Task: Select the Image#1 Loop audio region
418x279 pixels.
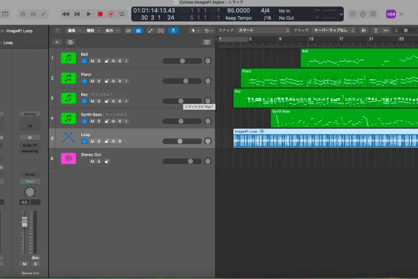Action: tap(326, 138)
